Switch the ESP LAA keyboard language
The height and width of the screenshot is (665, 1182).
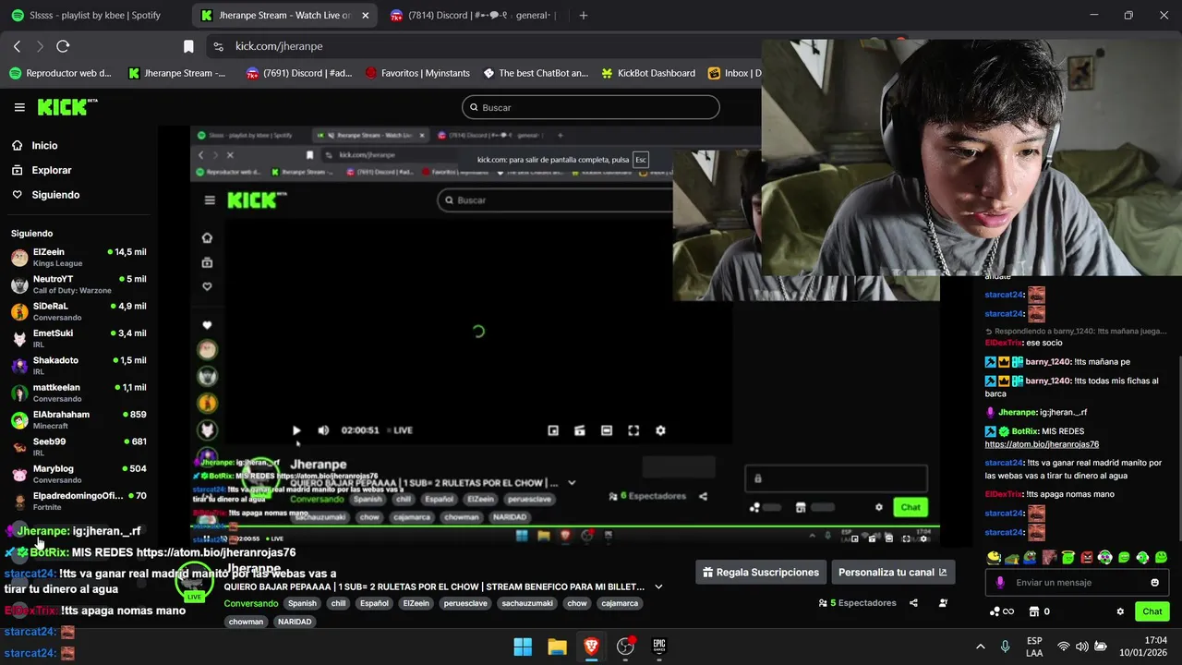1034,647
